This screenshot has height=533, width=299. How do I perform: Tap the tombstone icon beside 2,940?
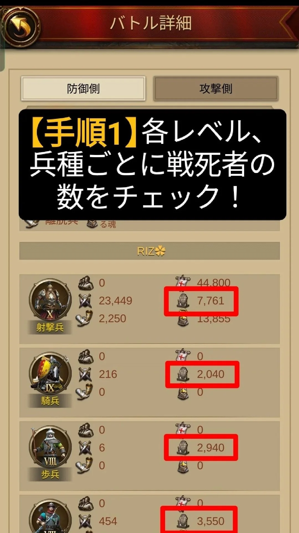click(183, 447)
